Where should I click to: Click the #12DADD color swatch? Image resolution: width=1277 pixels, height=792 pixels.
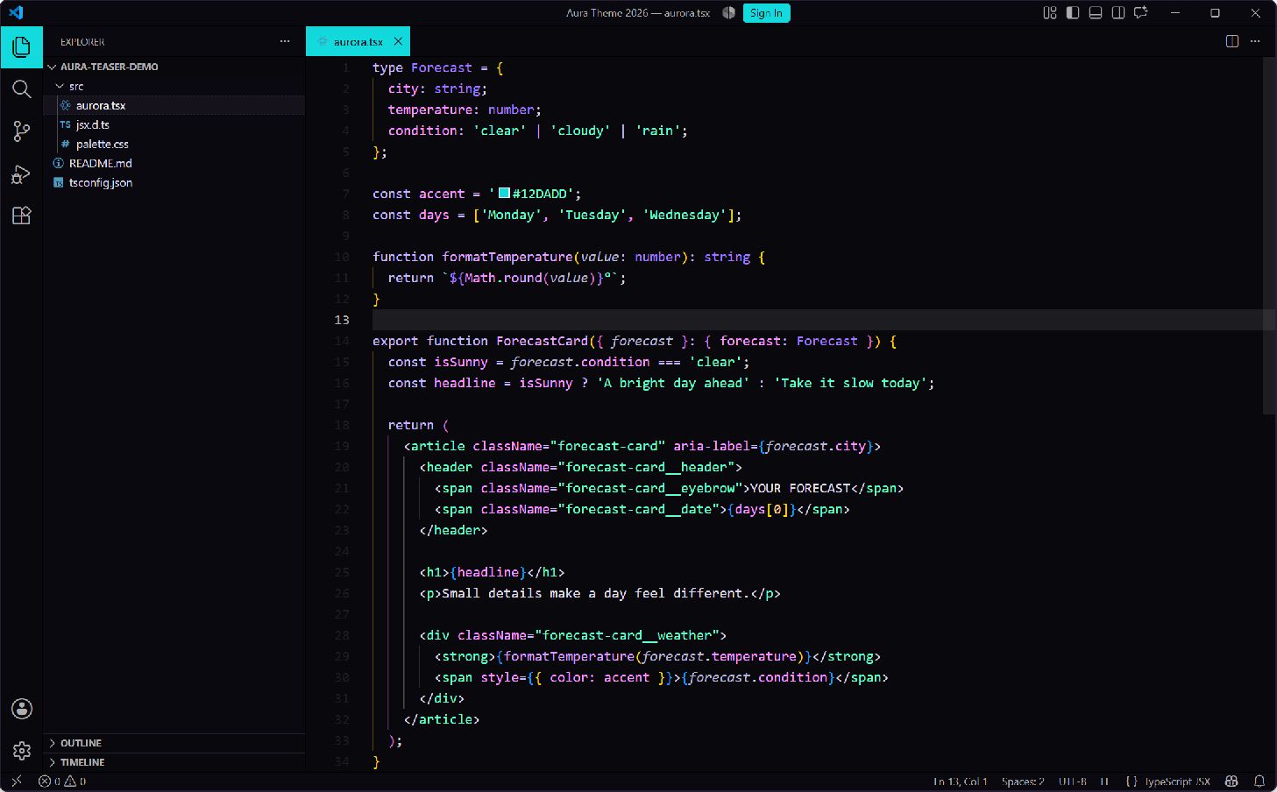tap(504, 193)
